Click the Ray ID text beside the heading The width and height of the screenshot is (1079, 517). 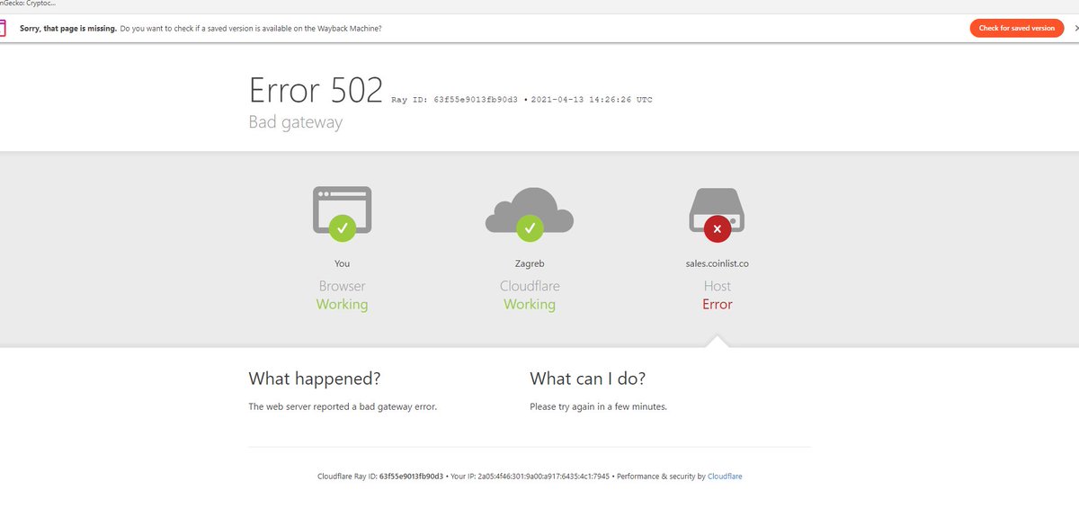(x=455, y=99)
